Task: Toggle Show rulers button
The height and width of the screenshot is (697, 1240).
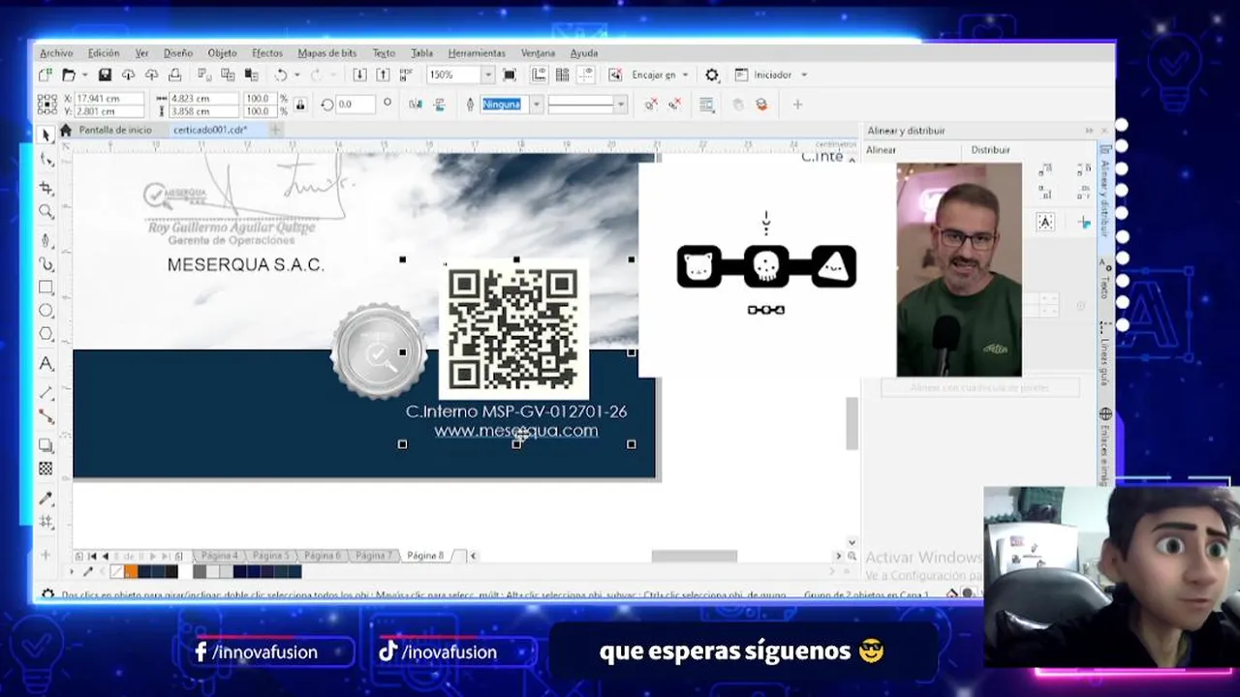Action: [x=539, y=75]
